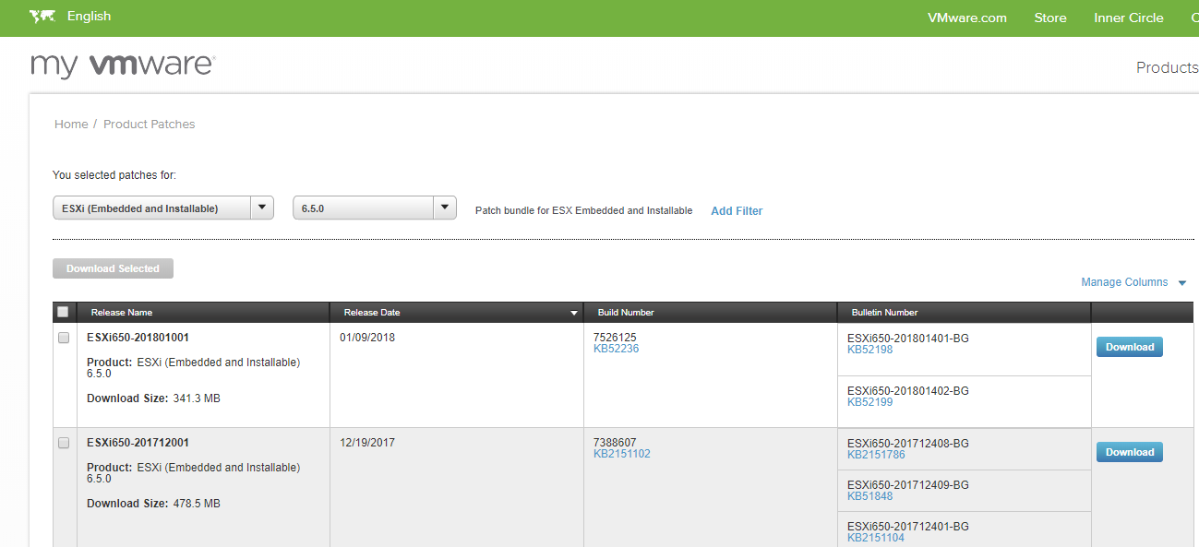The width and height of the screenshot is (1199, 547).
Task: Download the ESXi650-201712001 patch
Action: pos(1130,452)
